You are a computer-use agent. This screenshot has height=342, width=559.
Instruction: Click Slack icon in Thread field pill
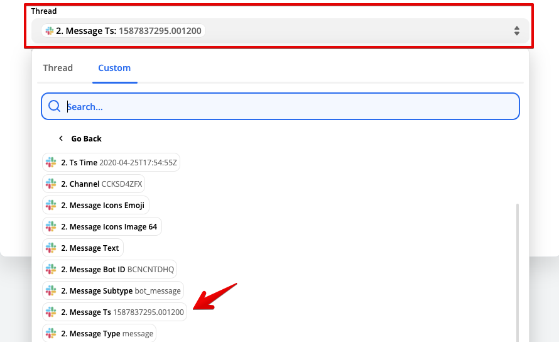tap(50, 31)
